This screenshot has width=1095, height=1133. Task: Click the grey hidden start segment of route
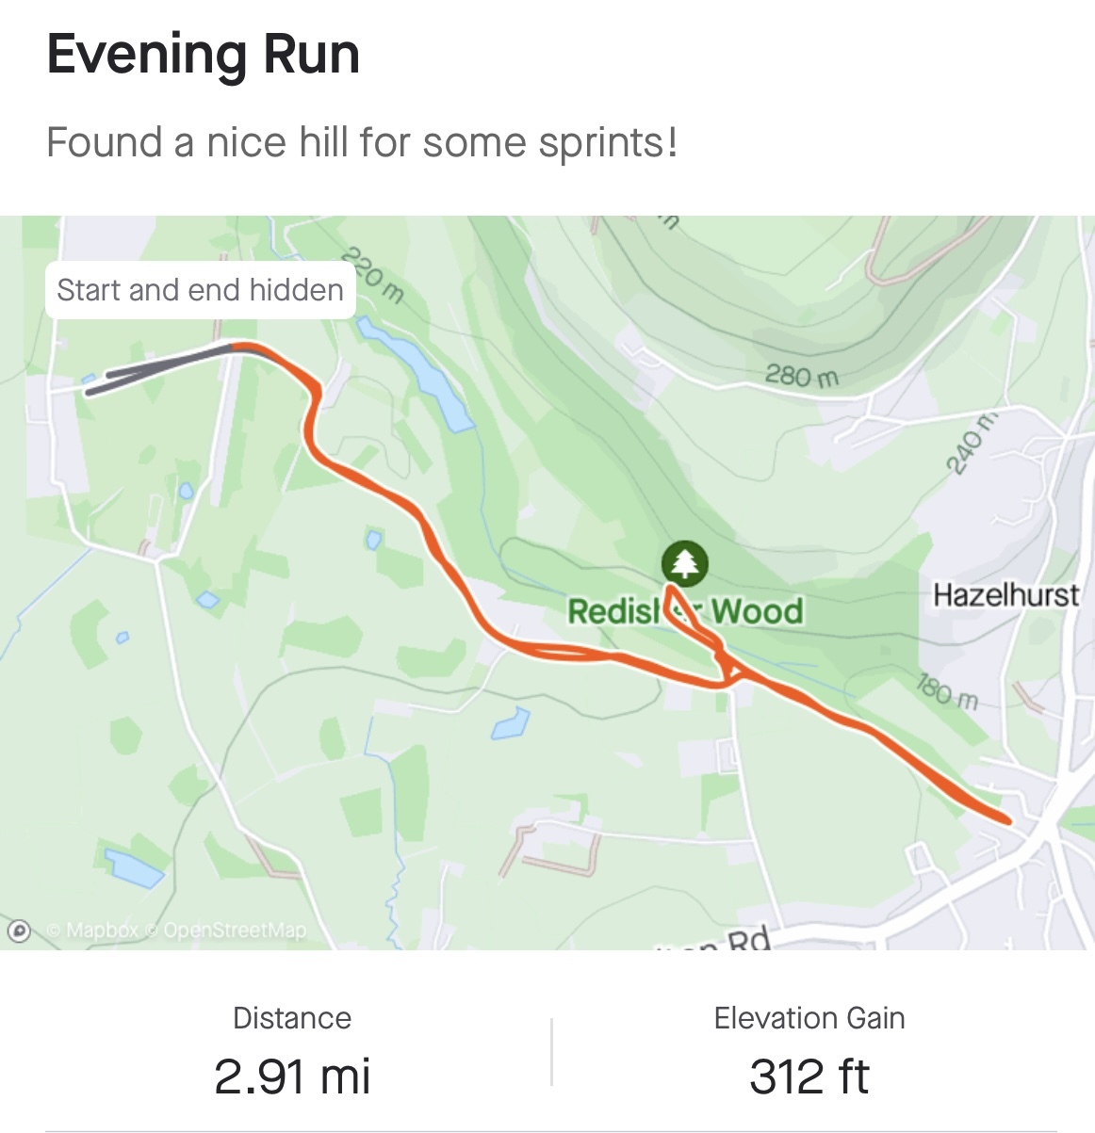tap(160, 368)
